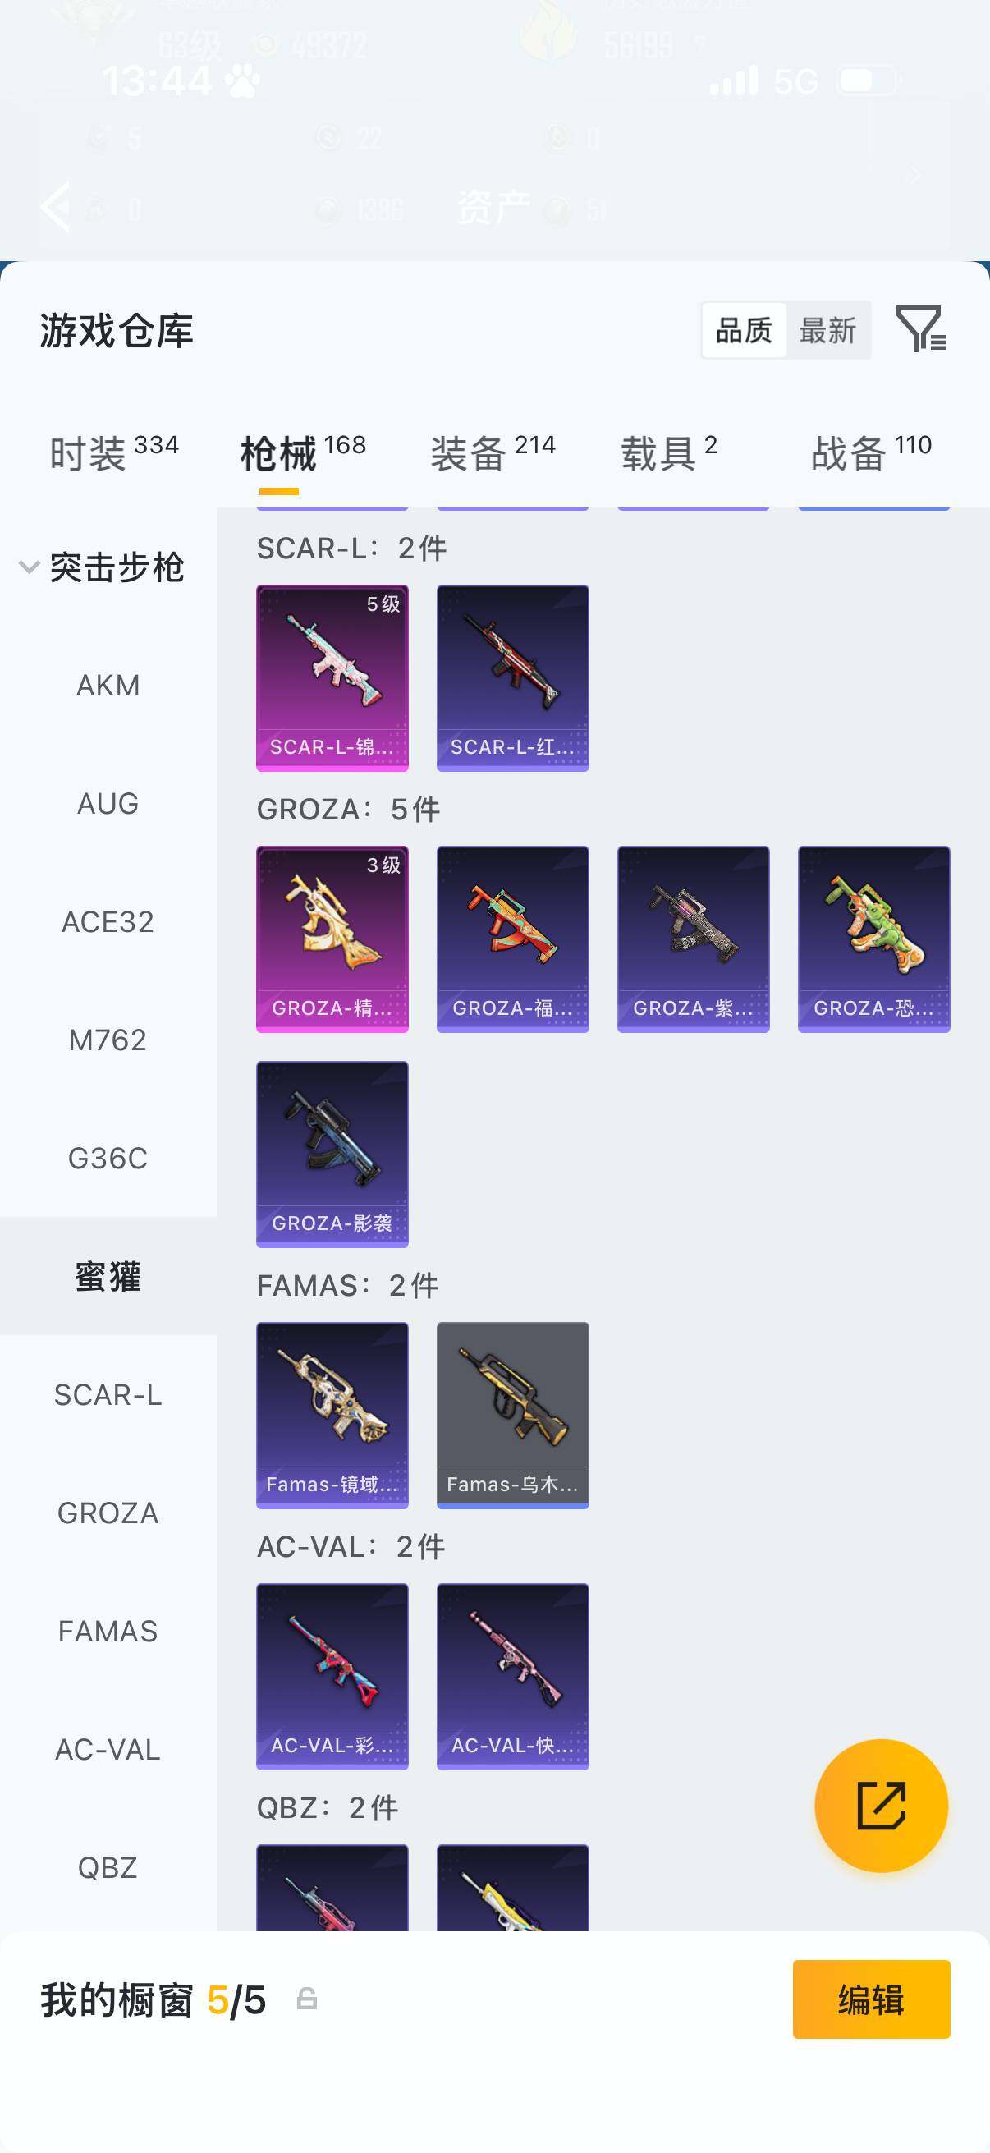Viewport: 990px width, 2153px height.
Task: Tap the orange share floating button
Action: (x=881, y=1806)
